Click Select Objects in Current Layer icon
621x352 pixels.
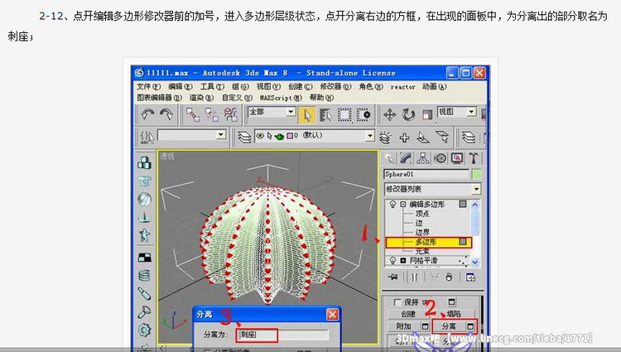[x=423, y=137]
